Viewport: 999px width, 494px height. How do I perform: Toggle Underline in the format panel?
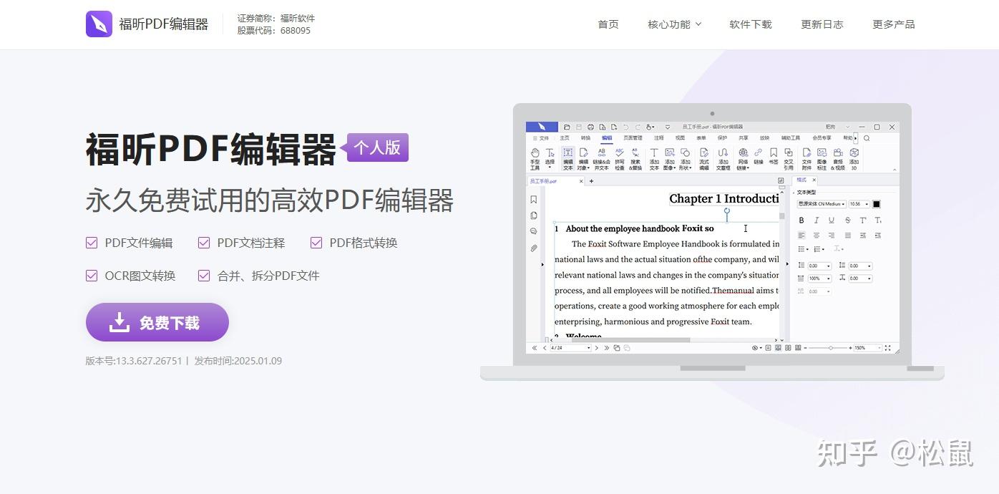832,221
